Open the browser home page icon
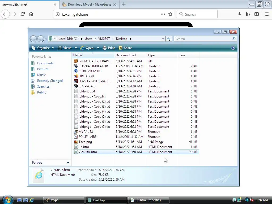The width and height of the screenshot is (272, 204). (31, 14)
